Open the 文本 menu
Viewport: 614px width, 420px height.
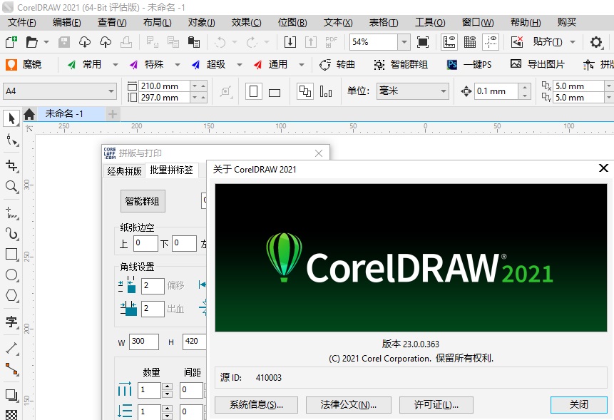pos(336,22)
